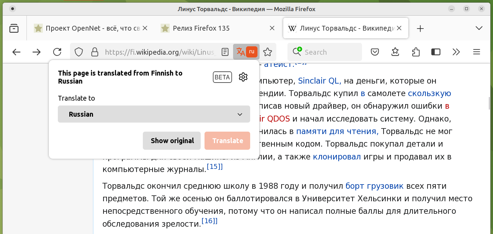Maximize the Firefox window

pyautogui.click(x=467, y=9)
